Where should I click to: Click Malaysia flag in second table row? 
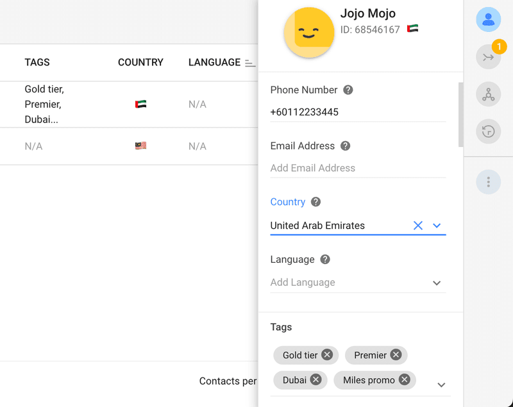[x=140, y=145]
